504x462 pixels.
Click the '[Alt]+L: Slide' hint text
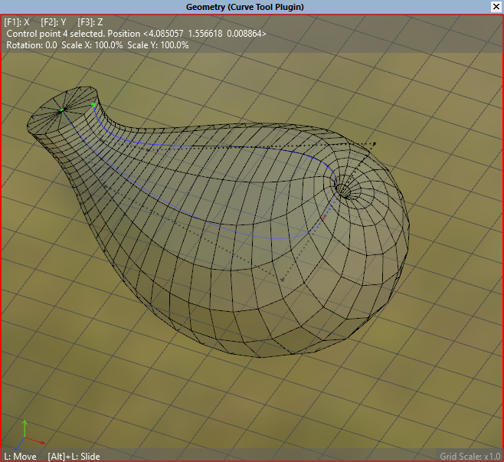point(74,456)
